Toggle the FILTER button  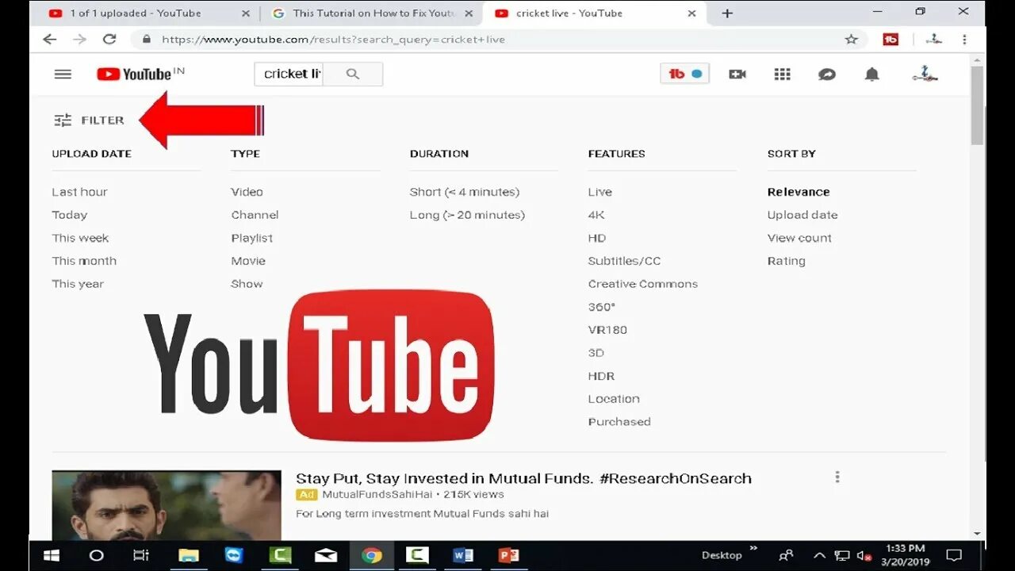[89, 121]
